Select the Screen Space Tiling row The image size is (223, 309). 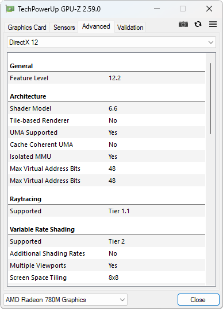pyautogui.click(x=107, y=277)
